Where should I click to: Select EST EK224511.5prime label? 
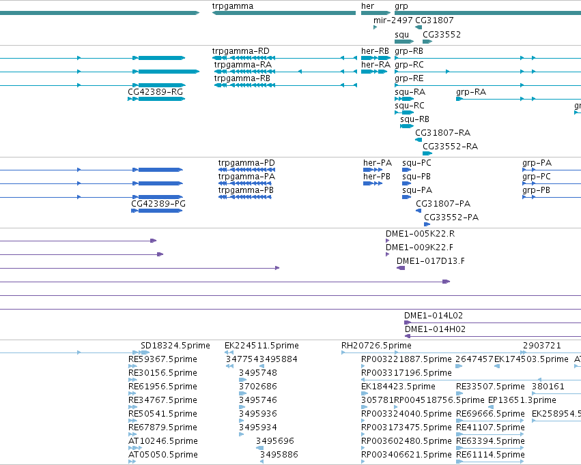[261, 346]
